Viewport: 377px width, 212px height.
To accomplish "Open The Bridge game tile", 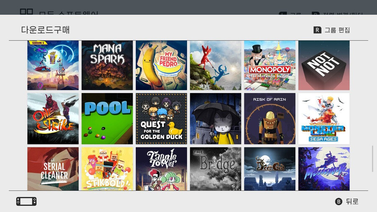I will point(216,169).
